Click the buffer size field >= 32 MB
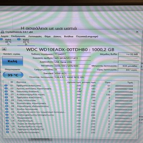This screenshot has width=143, height=143. coord(129,54)
